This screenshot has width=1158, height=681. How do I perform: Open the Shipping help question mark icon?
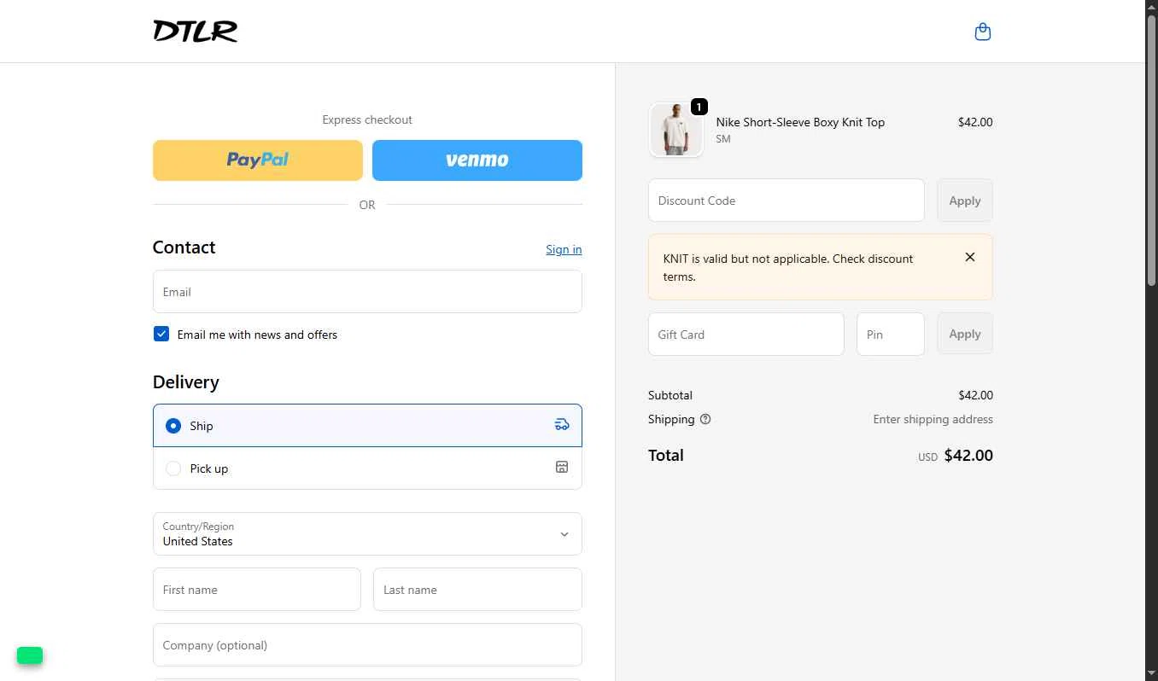[x=705, y=419]
